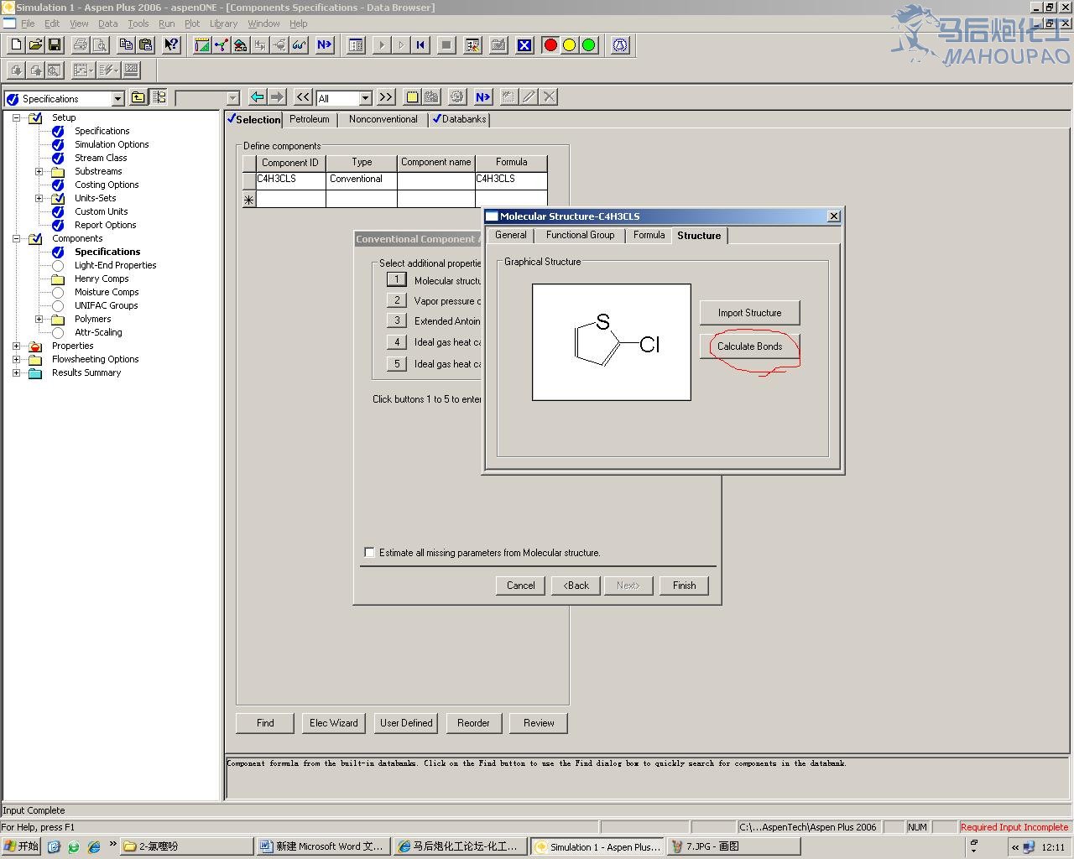Click the green circle indicator
The image size is (1074, 859).
[x=589, y=45]
